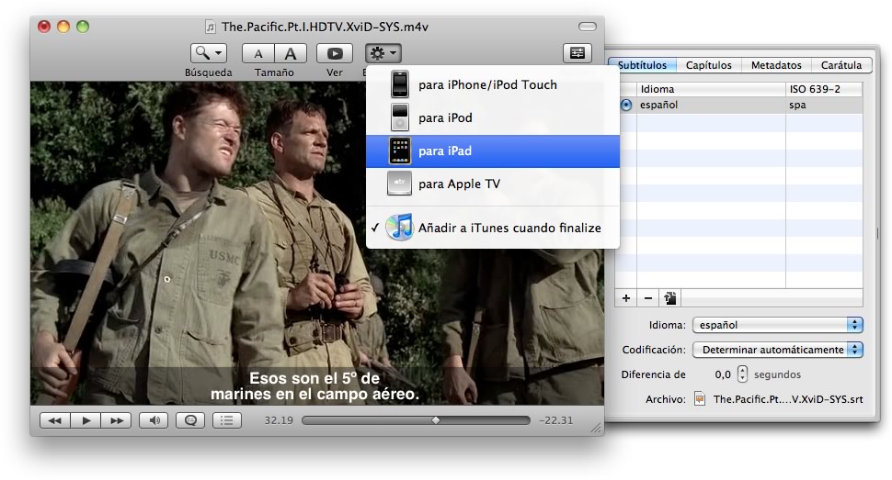Click the toolbar toggle pill in title bar
Viewport: 892px width, 480px height.
(587, 26)
